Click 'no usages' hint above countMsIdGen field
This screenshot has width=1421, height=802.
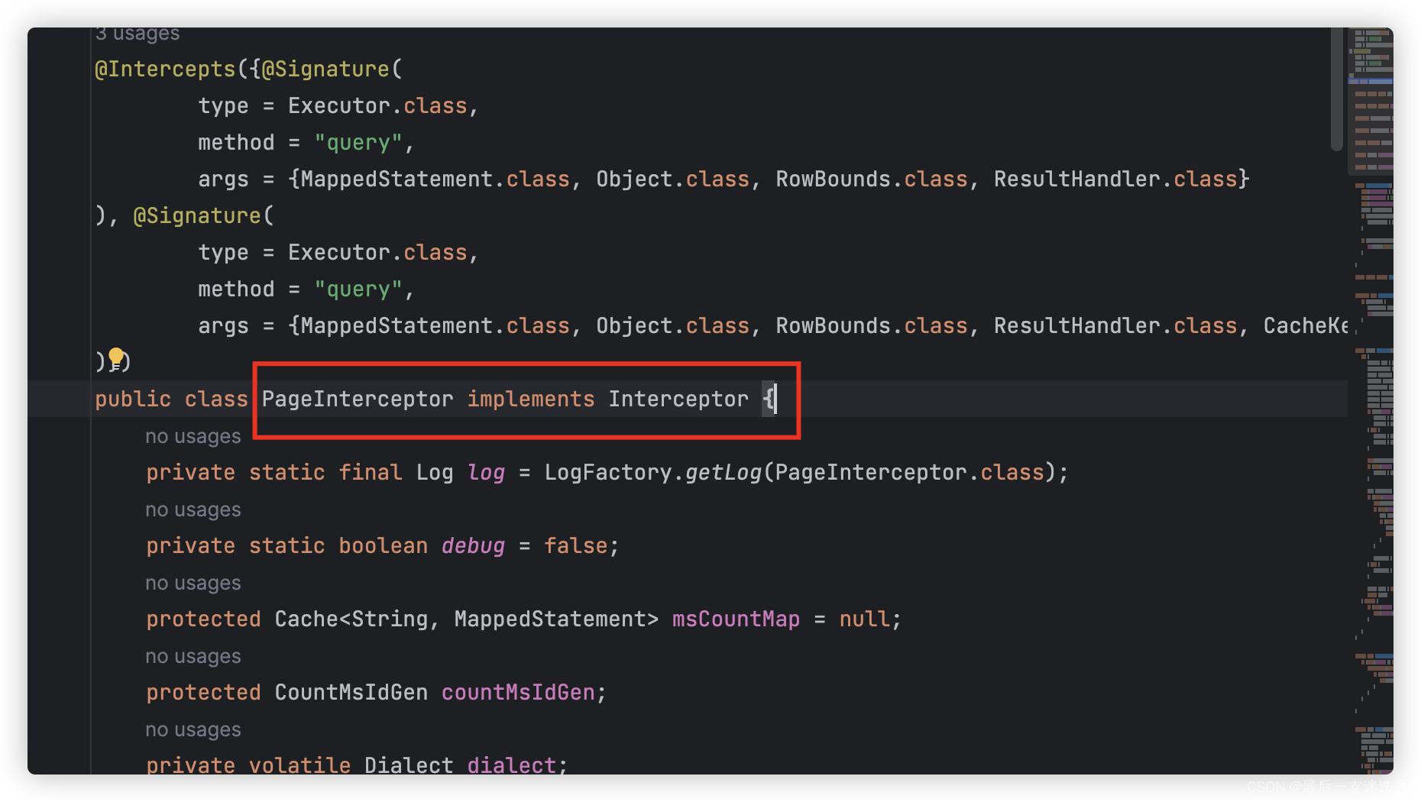coord(193,656)
